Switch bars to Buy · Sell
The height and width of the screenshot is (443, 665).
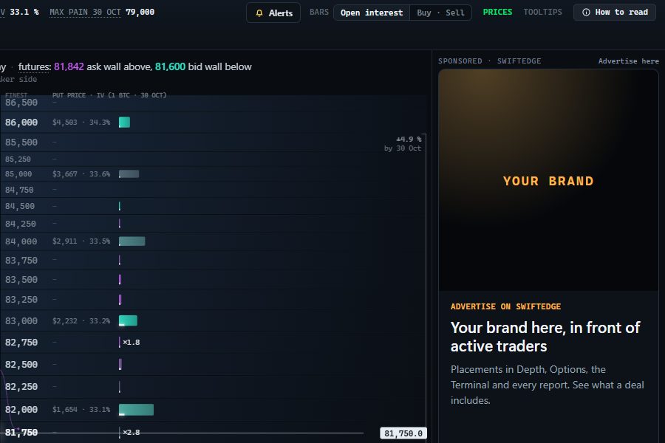440,13
